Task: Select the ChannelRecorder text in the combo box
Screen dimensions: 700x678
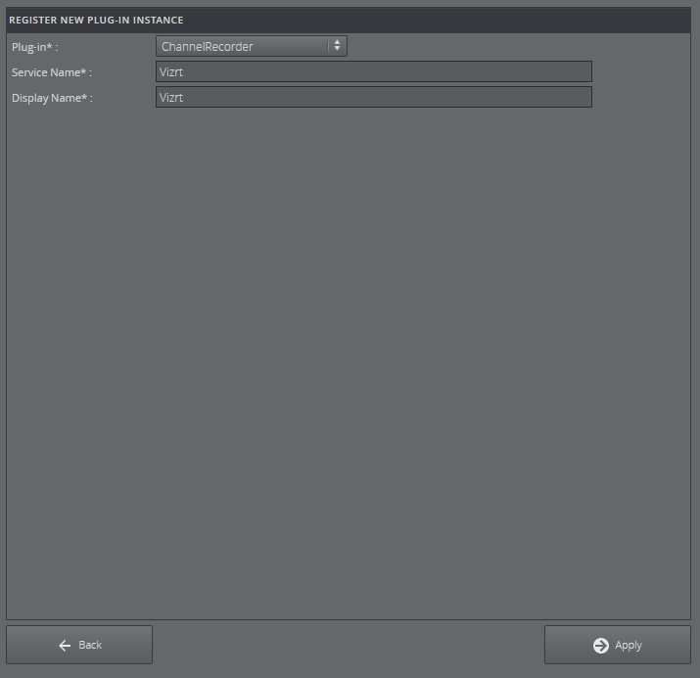Action: coord(208,46)
